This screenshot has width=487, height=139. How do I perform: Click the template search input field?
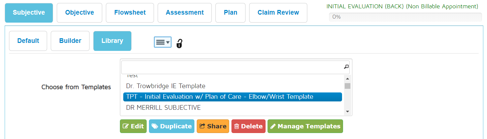(x=232, y=67)
